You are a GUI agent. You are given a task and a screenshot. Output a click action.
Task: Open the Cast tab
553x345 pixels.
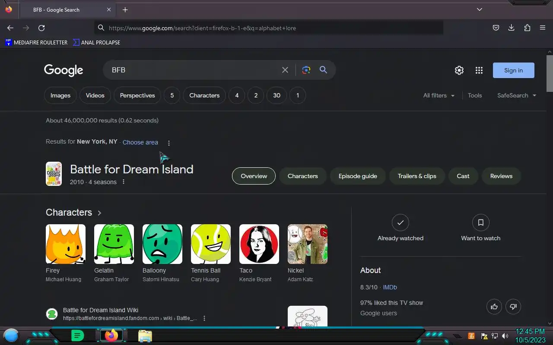click(463, 176)
